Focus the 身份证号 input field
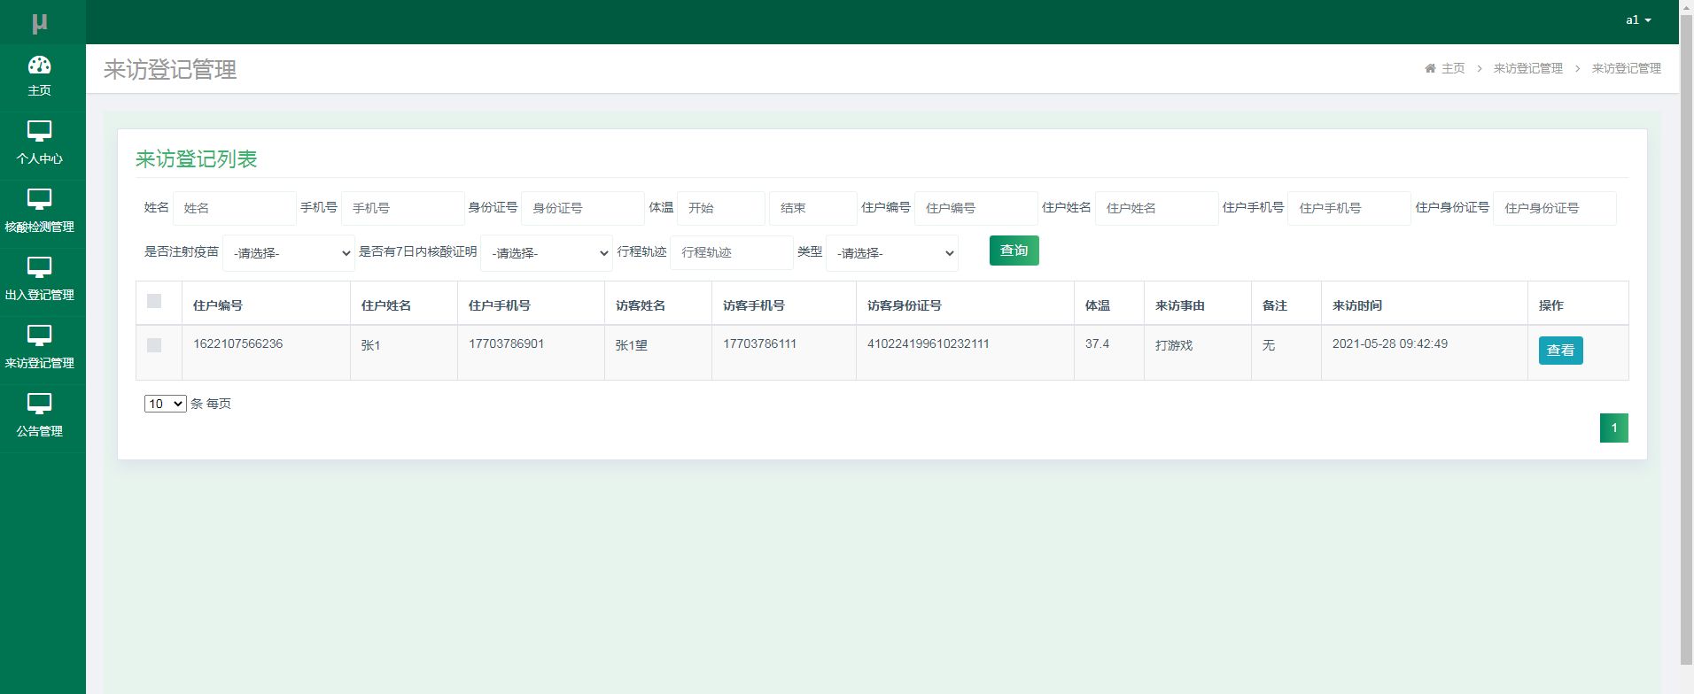The image size is (1694, 694). point(583,208)
